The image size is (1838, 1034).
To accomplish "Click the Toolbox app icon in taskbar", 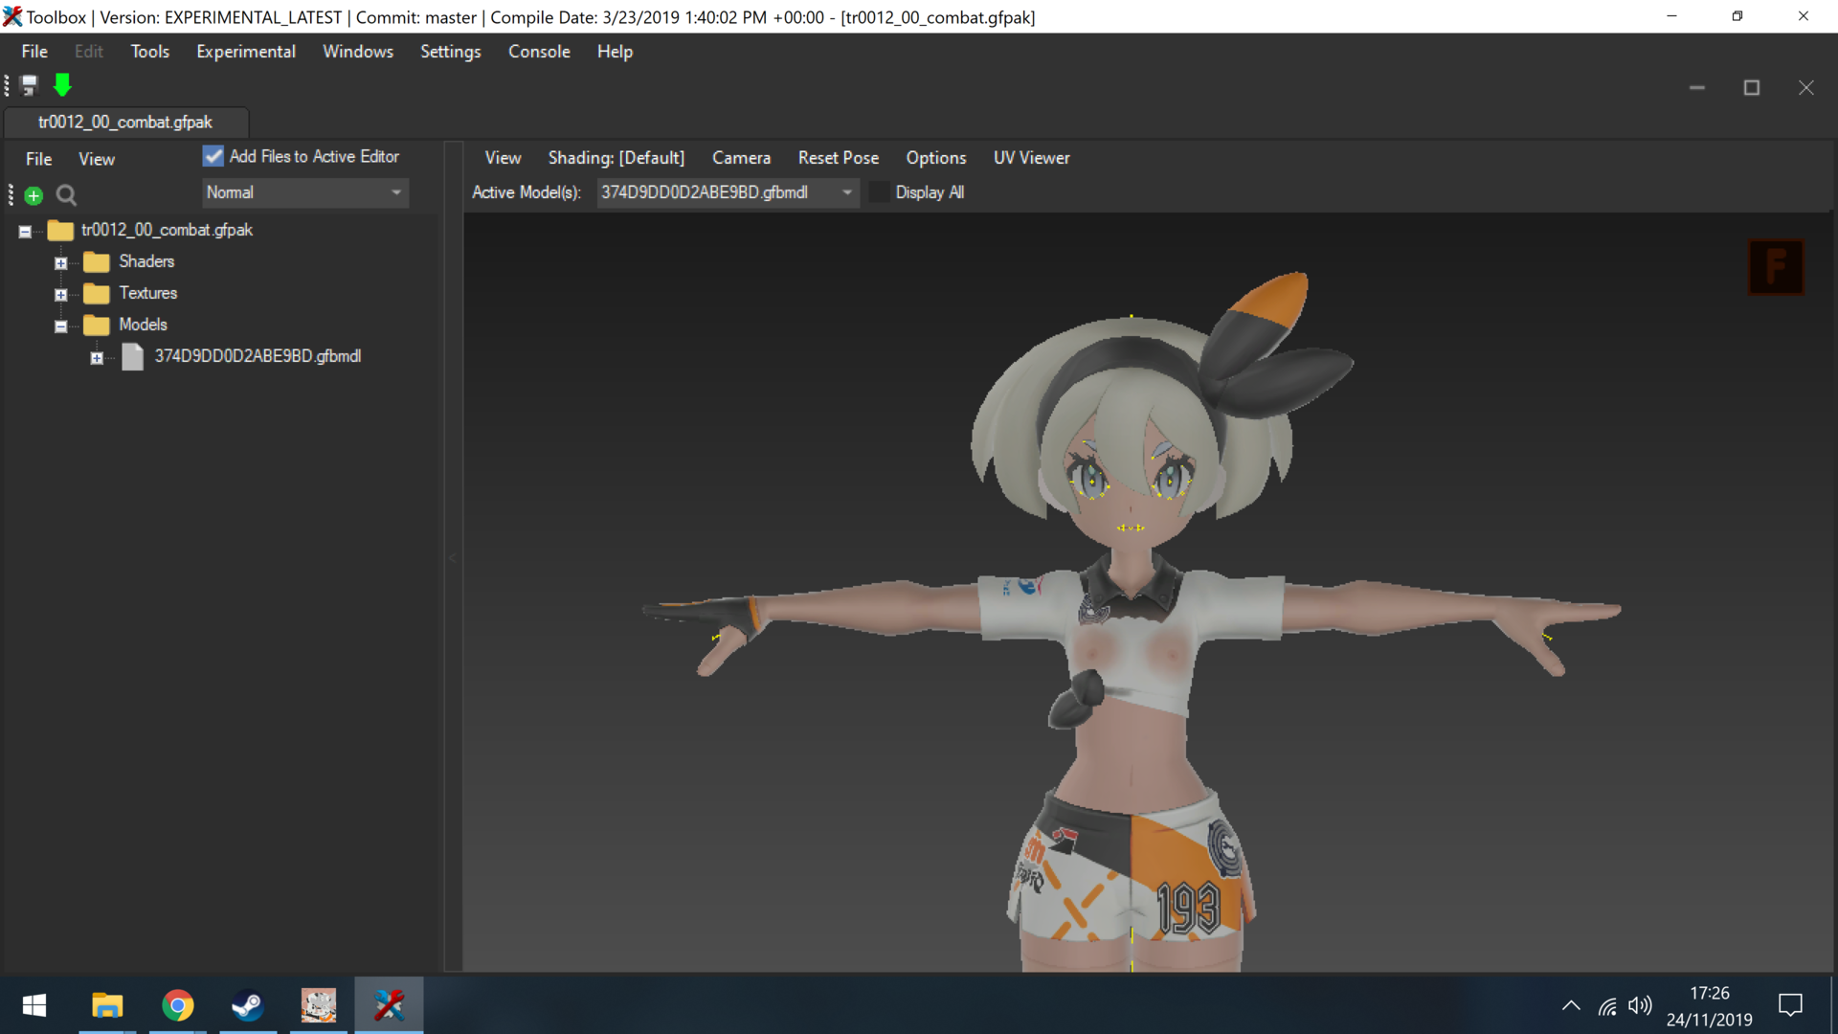I will pos(389,1005).
